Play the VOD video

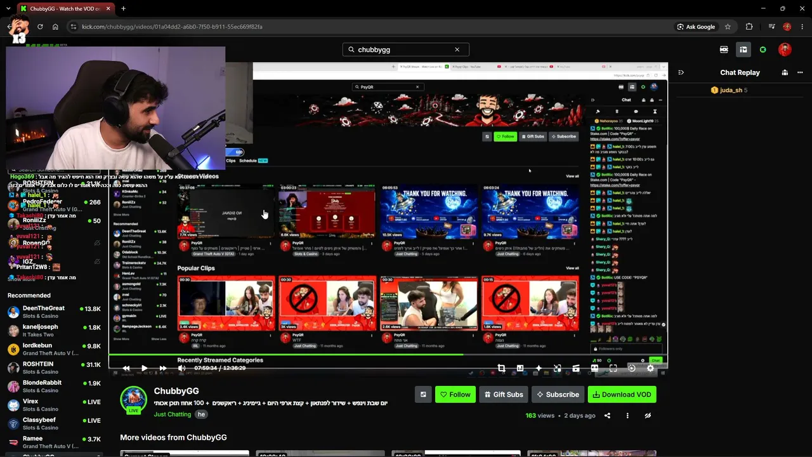pos(145,368)
